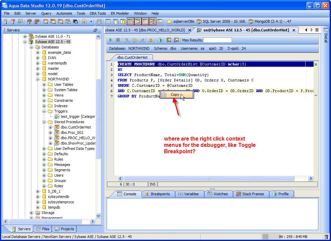Switch to the Stack Frames tab
Screen dimensions: 331x241
tap(251, 194)
